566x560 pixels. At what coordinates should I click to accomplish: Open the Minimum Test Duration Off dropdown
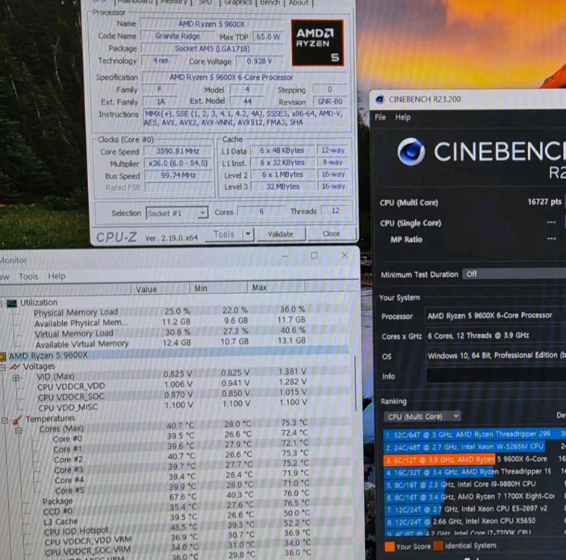(x=514, y=274)
